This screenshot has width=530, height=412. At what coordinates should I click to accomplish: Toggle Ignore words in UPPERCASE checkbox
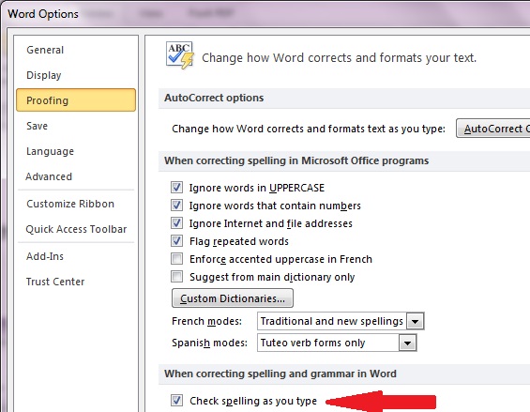(x=176, y=188)
